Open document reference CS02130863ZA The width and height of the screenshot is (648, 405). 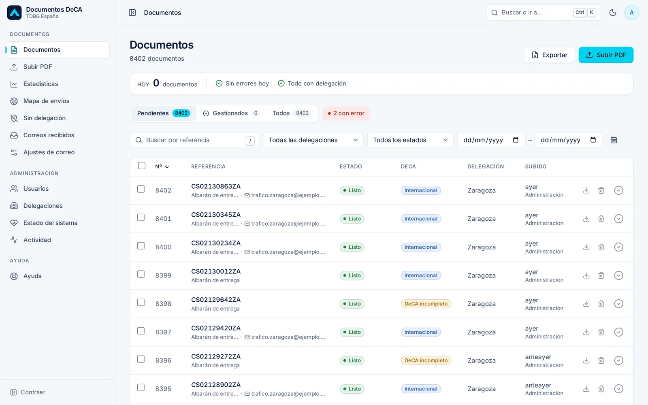(x=216, y=186)
